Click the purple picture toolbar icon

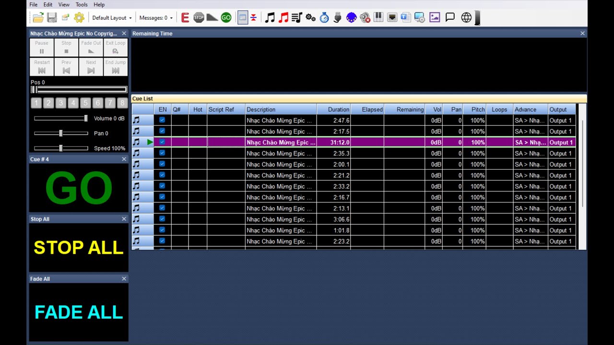point(435,18)
